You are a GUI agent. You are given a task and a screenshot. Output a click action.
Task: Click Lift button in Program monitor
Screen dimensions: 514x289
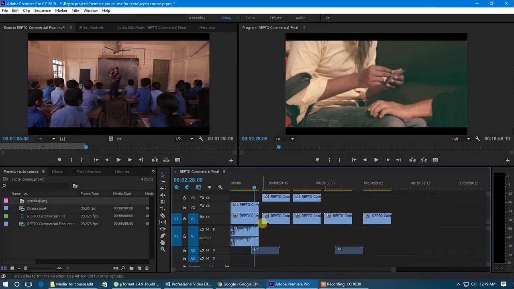tap(412, 160)
